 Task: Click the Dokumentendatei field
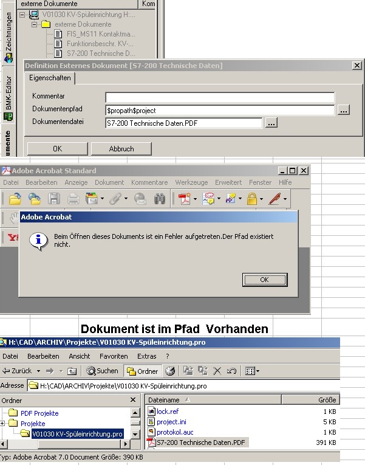point(183,123)
